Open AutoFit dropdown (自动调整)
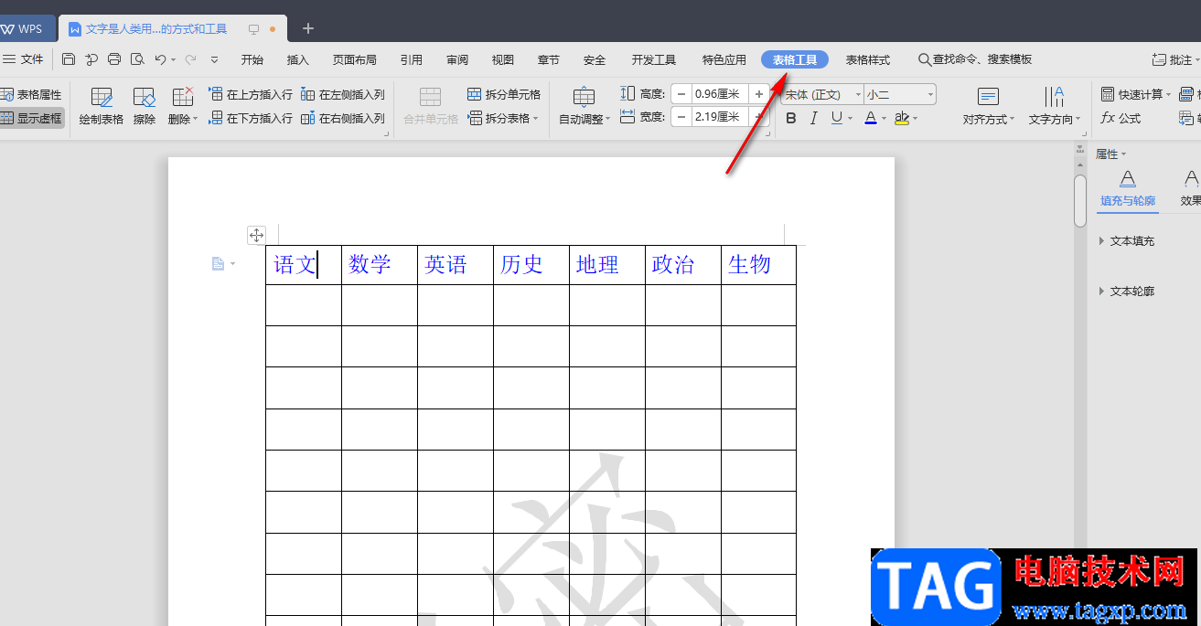1201x626 pixels. coord(585,106)
